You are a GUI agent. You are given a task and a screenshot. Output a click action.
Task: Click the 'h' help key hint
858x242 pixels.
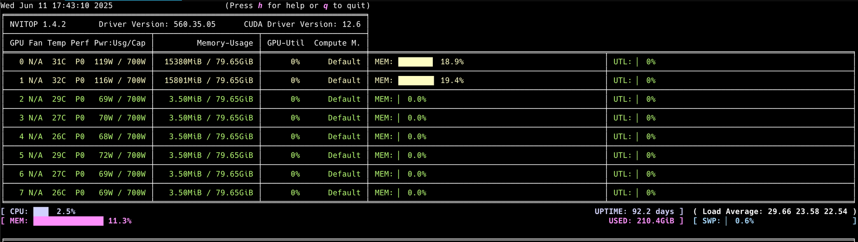pos(260,6)
